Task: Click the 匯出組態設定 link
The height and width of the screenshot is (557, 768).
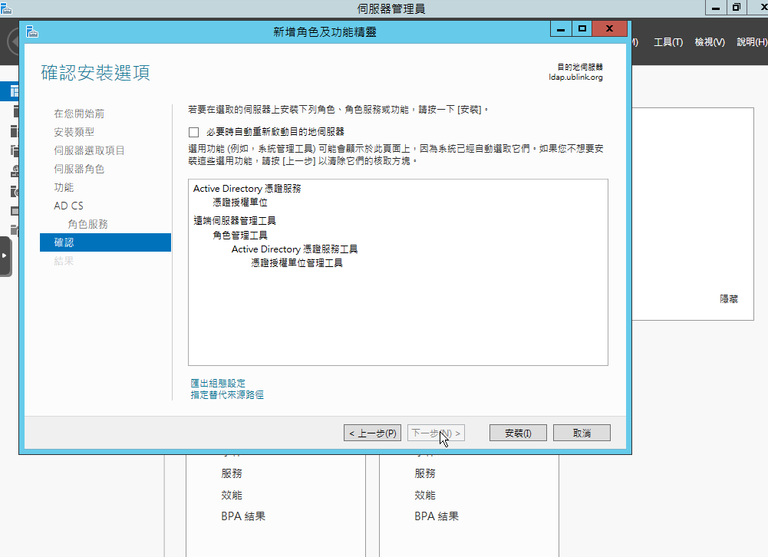Action: (218, 383)
